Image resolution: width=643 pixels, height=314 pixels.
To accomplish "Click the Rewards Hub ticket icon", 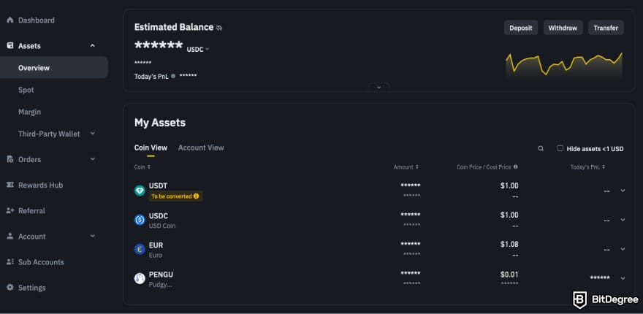I will [10, 185].
